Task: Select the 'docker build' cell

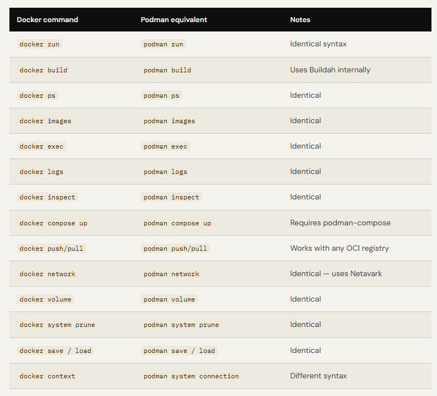Action: (44, 70)
